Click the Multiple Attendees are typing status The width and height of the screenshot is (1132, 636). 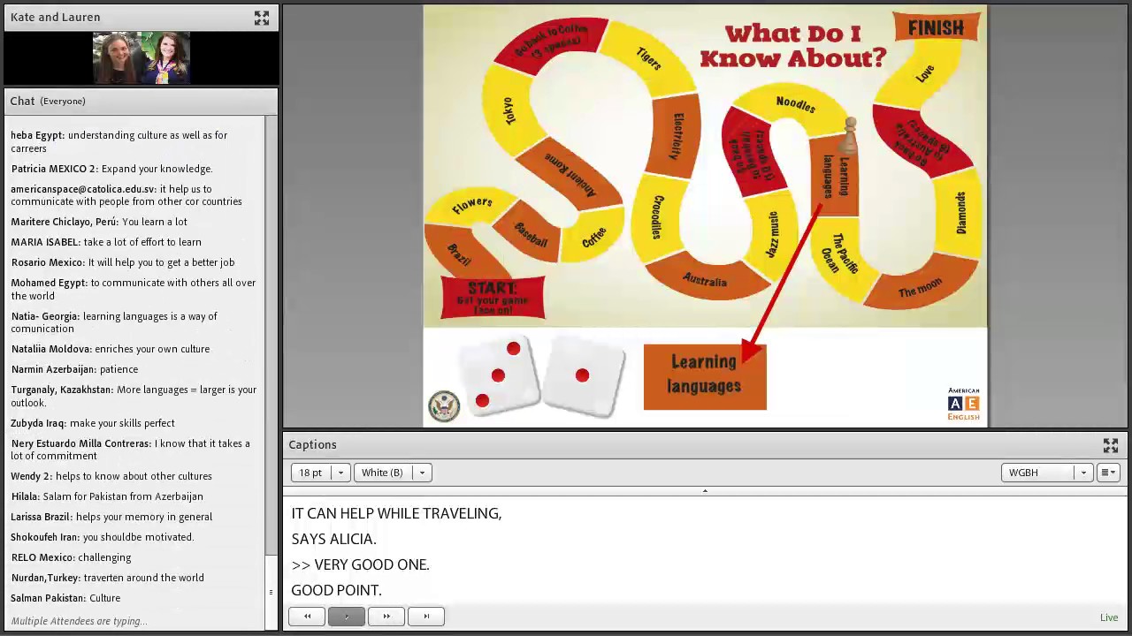[79, 621]
